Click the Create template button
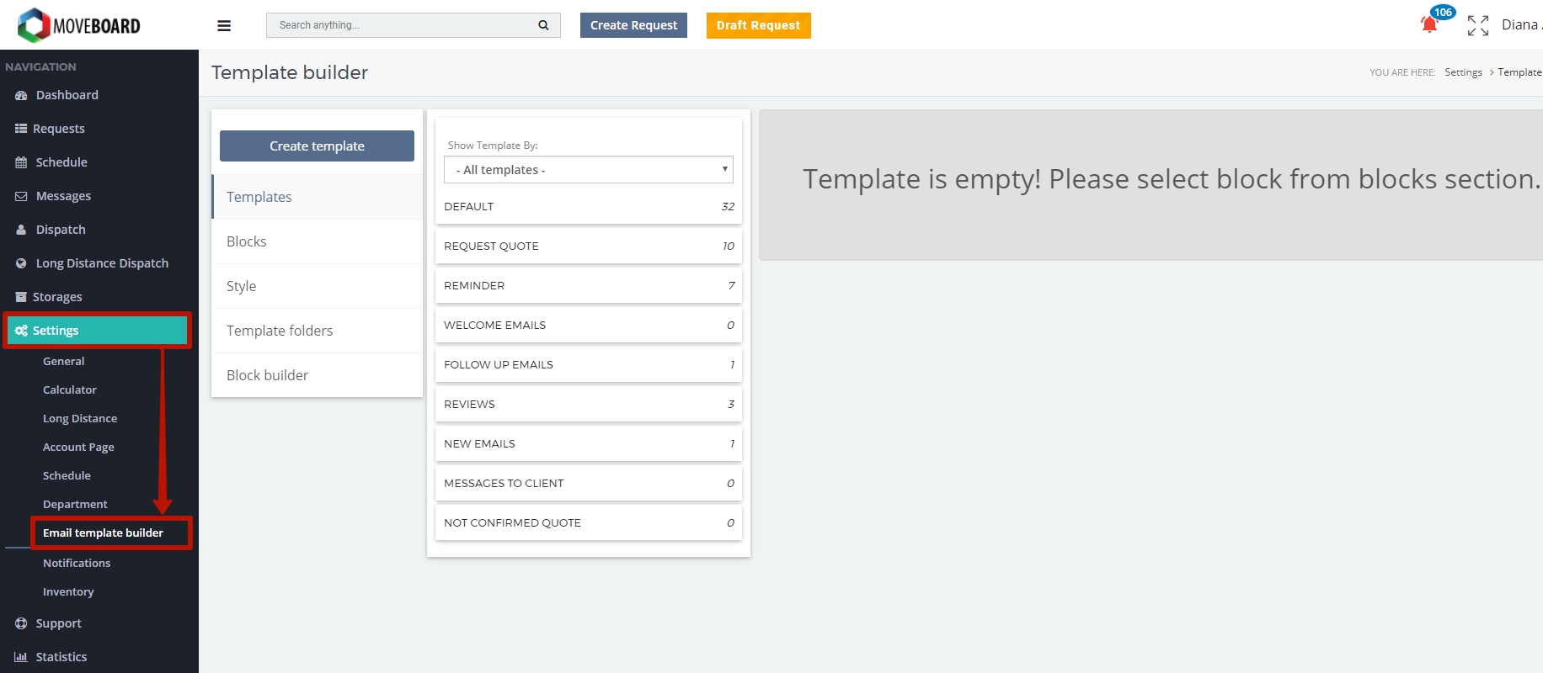The height and width of the screenshot is (673, 1543). tap(317, 146)
